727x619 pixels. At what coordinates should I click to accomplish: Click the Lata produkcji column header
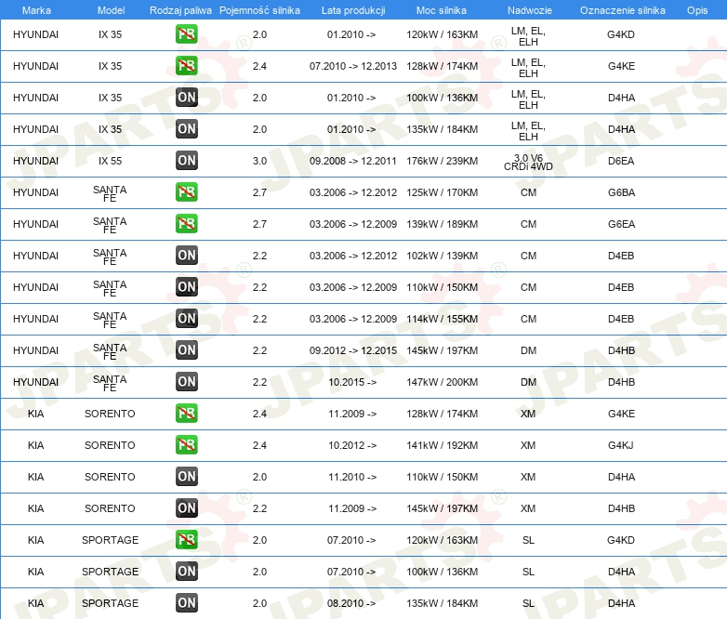pos(353,10)
